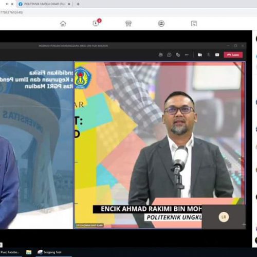Close the POLITEKNIK UNGKU OMAR tab
The height and width of the screenshot is (257, 257).
point(69,4)
